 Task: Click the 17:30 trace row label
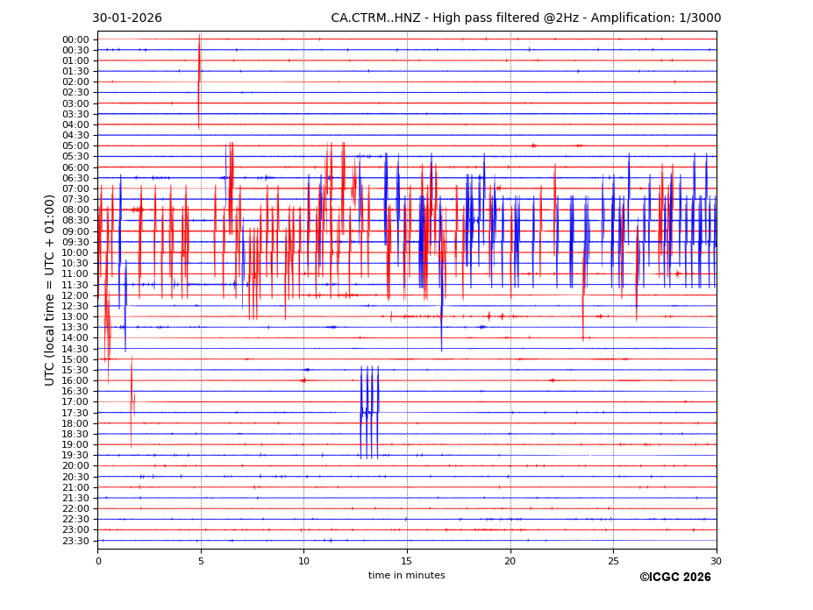tap(75, 413)
